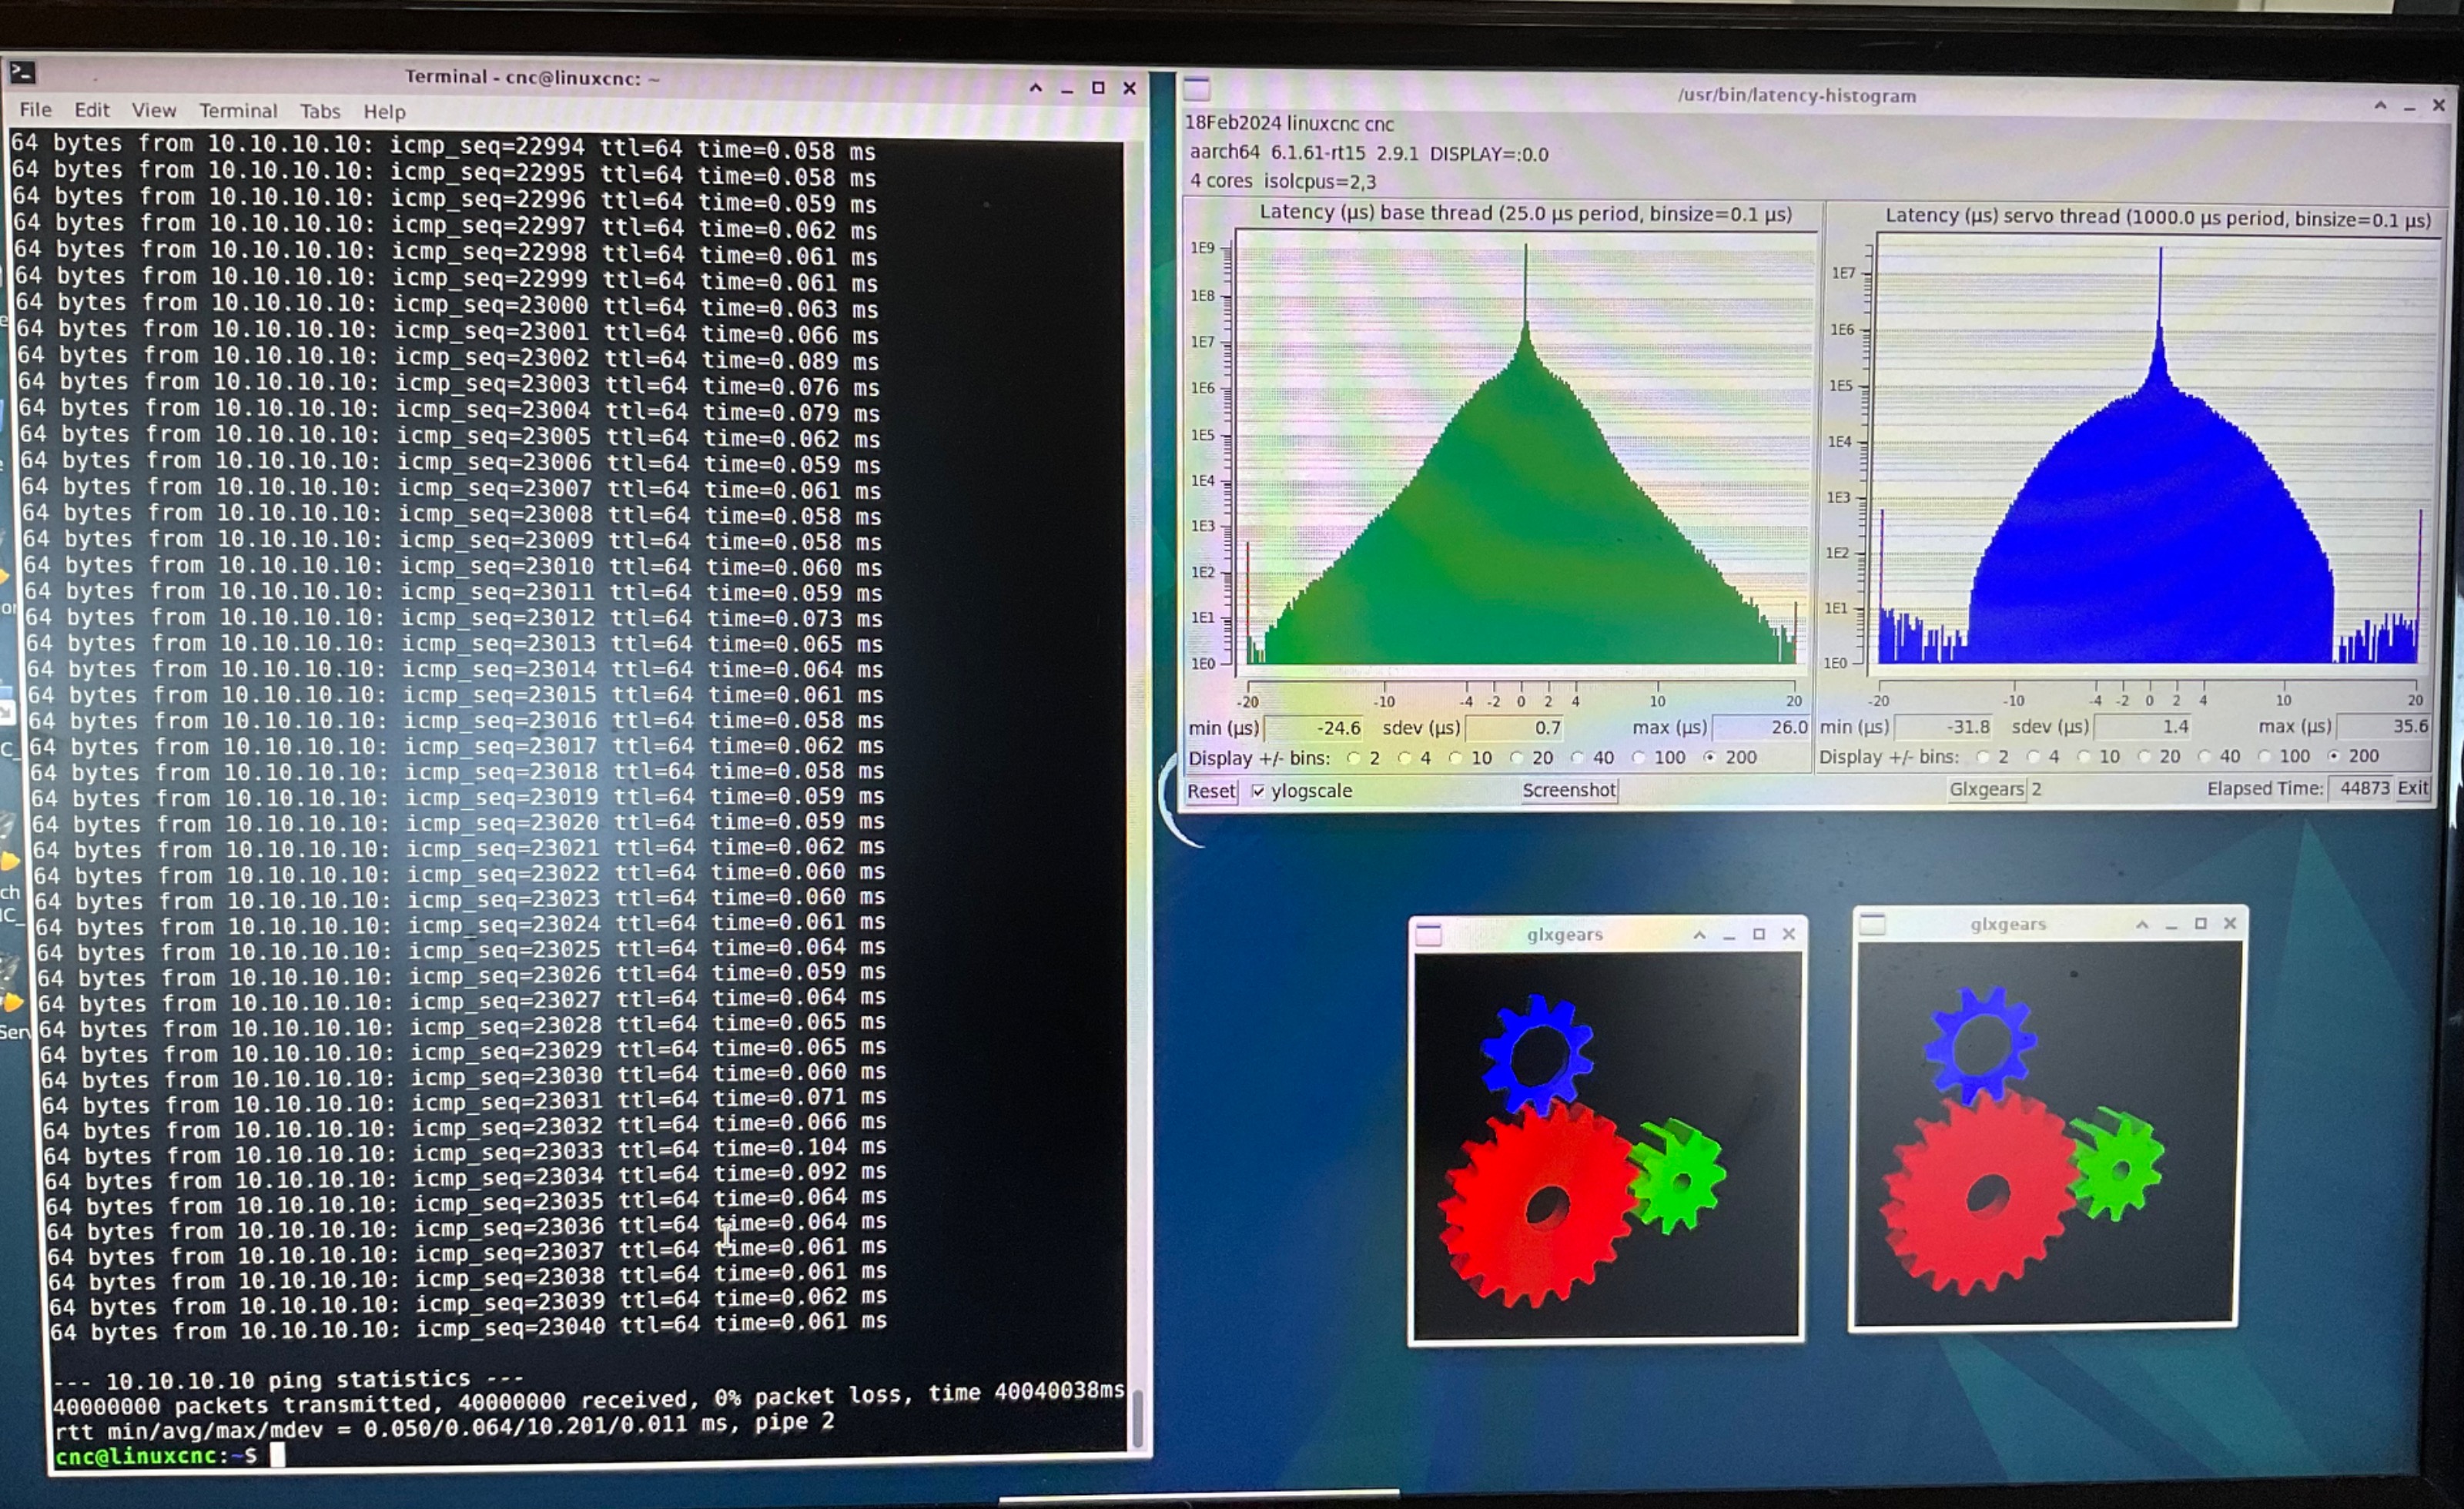Select servo thread bins radio 100
The height and width of the screenshot is (1509, 2464).
tap(2264, 756)
